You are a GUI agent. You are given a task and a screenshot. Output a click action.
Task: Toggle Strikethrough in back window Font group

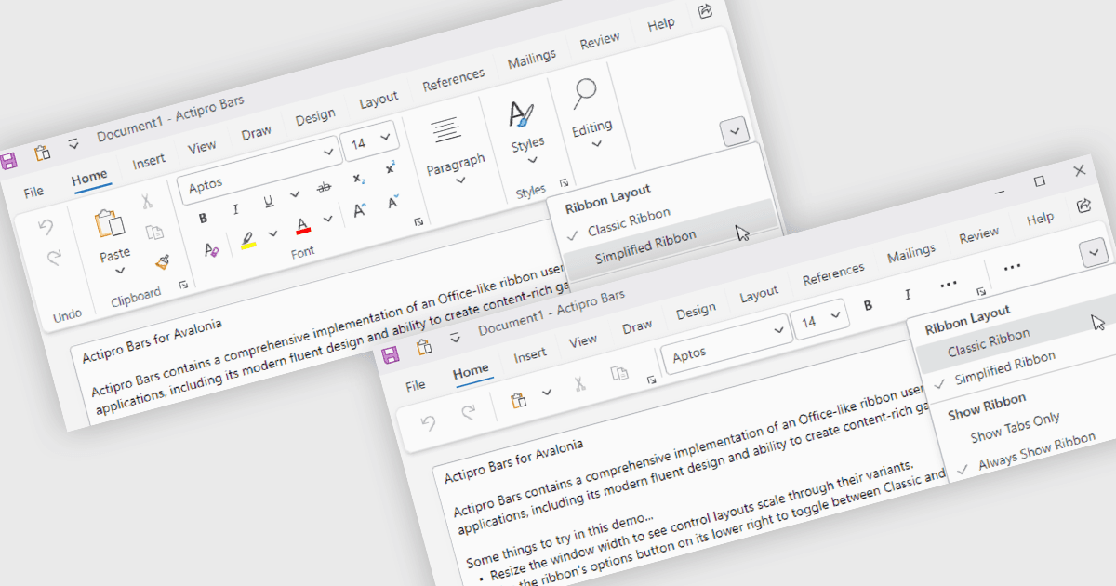(324, 187)
